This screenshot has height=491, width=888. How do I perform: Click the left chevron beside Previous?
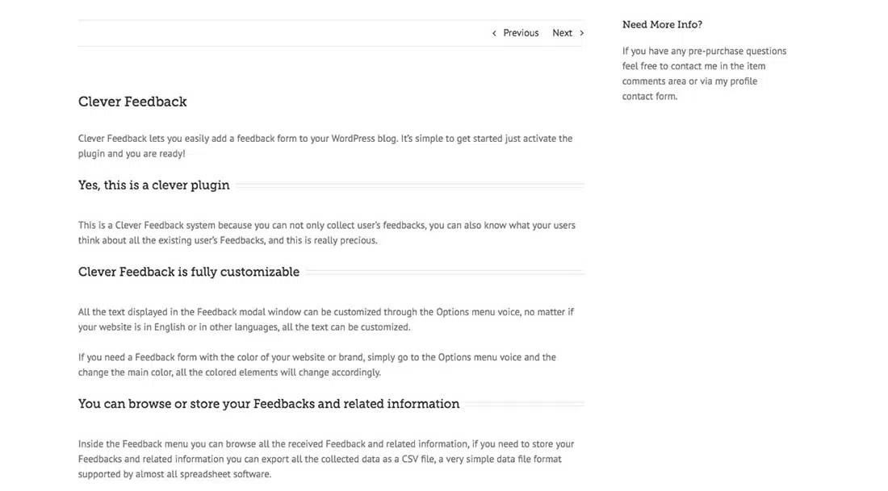click(494, 33)
